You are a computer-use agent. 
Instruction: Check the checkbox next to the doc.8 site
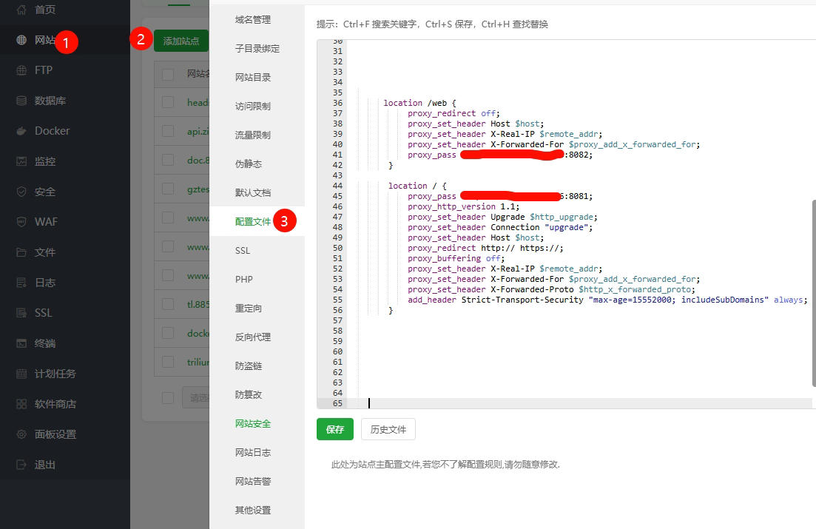click(x=167, y=158)
